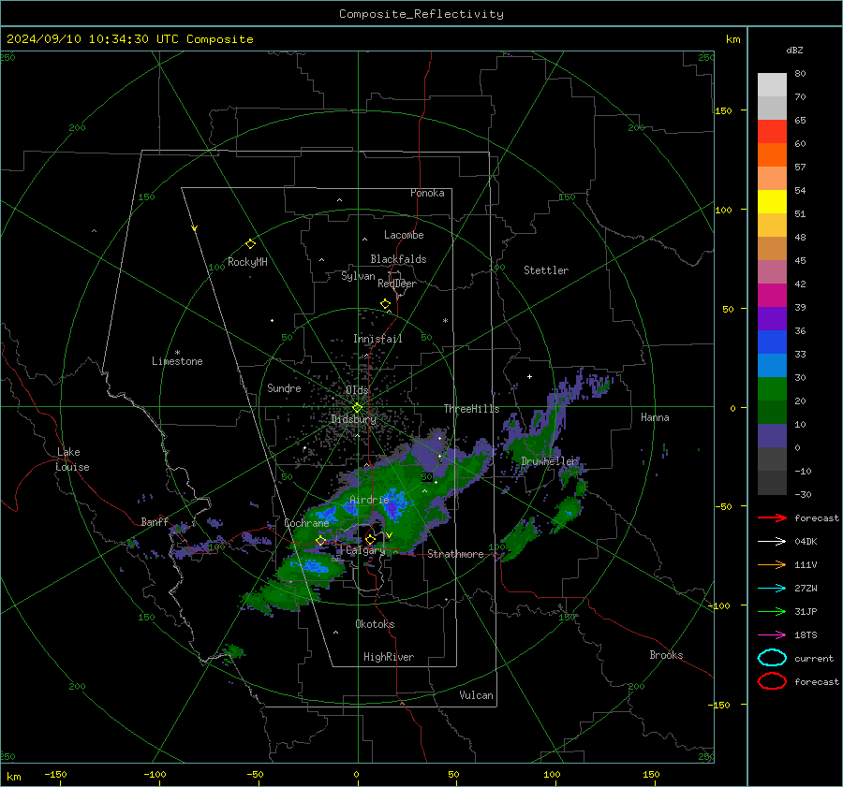Screen dimensions: 843x787
Task: Click the -150 label on the bottom km axis
Action: coord(55,774)
